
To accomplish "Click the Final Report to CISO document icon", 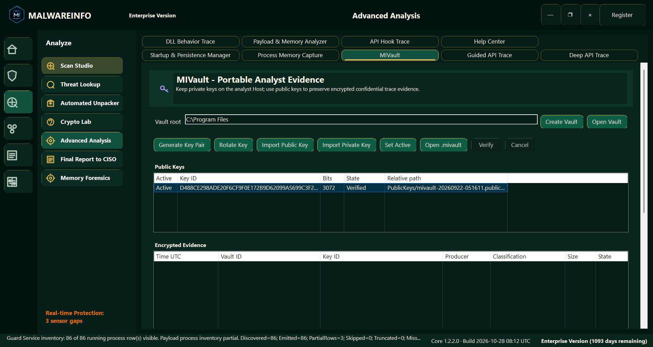I will click(51, 160).
